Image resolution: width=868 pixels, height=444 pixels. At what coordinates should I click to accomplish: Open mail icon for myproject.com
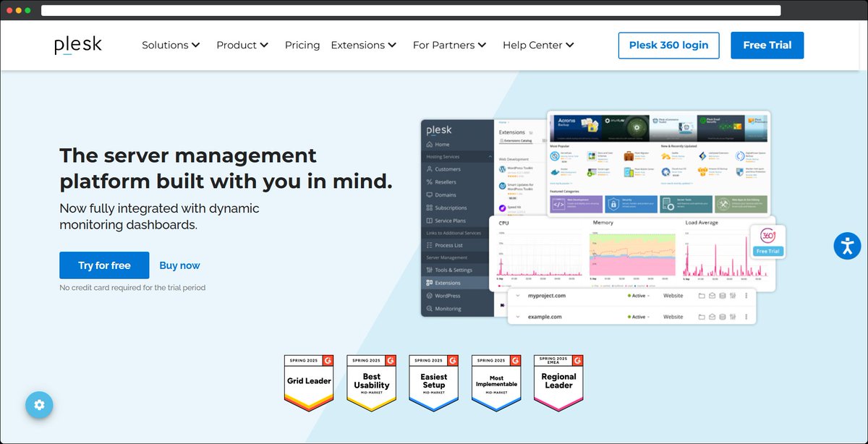coord(712,296)
